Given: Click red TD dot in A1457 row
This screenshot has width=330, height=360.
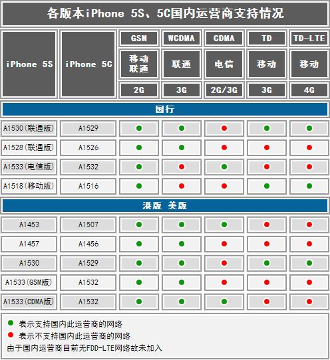Looking at the screenshot, I should click(267, 244).
